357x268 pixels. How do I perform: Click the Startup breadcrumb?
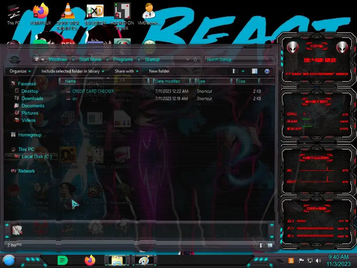pyautogui.click(x=152, y=59)
